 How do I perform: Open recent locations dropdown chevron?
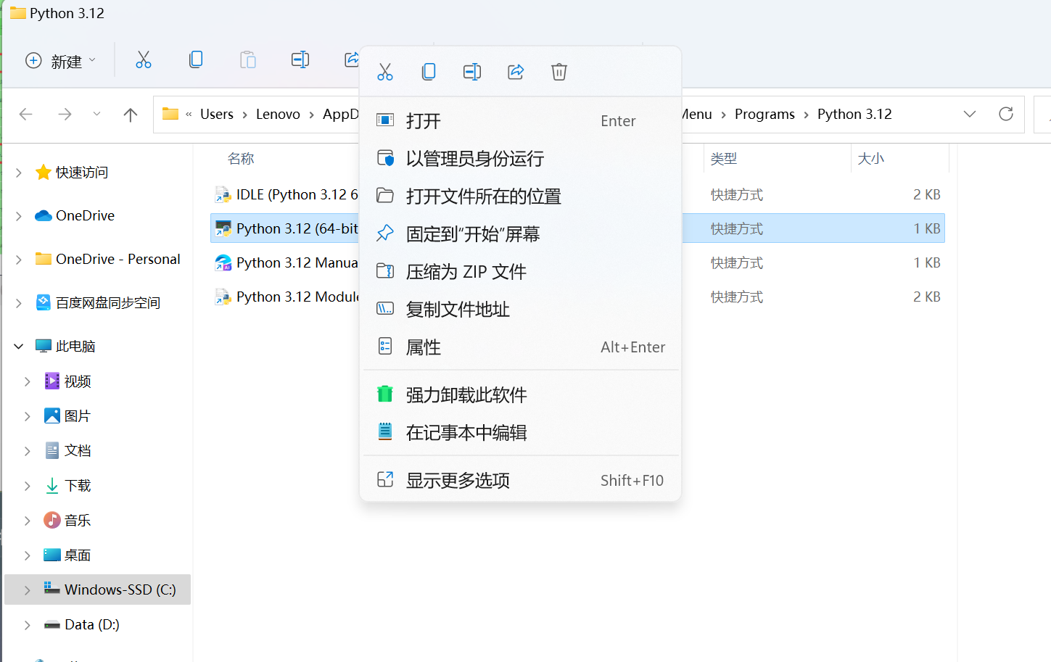(x=96, y=114)
